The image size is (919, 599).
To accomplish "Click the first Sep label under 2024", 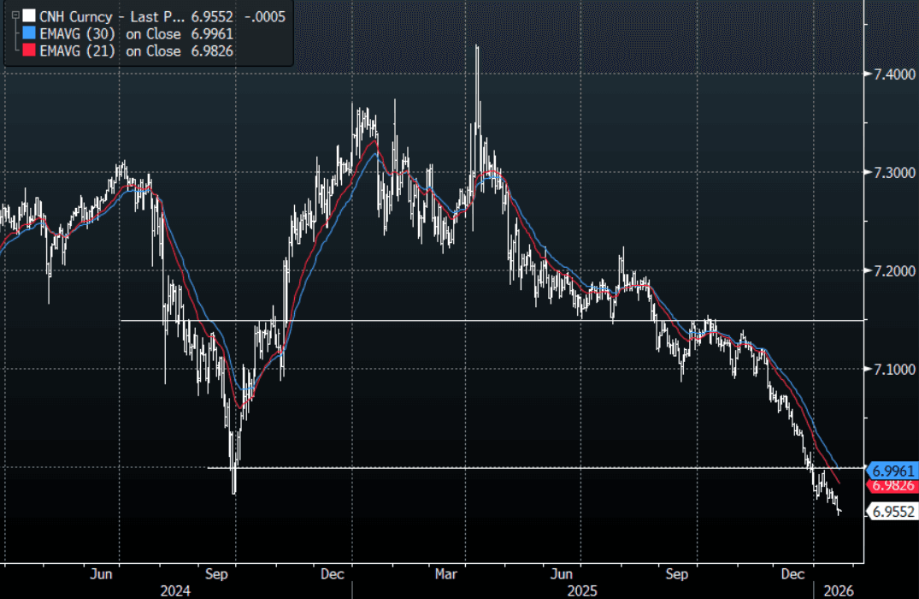I will tap(216, 573).
